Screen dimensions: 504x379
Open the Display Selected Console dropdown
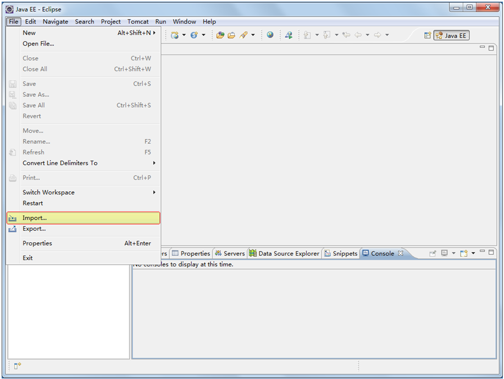point(453,253)
